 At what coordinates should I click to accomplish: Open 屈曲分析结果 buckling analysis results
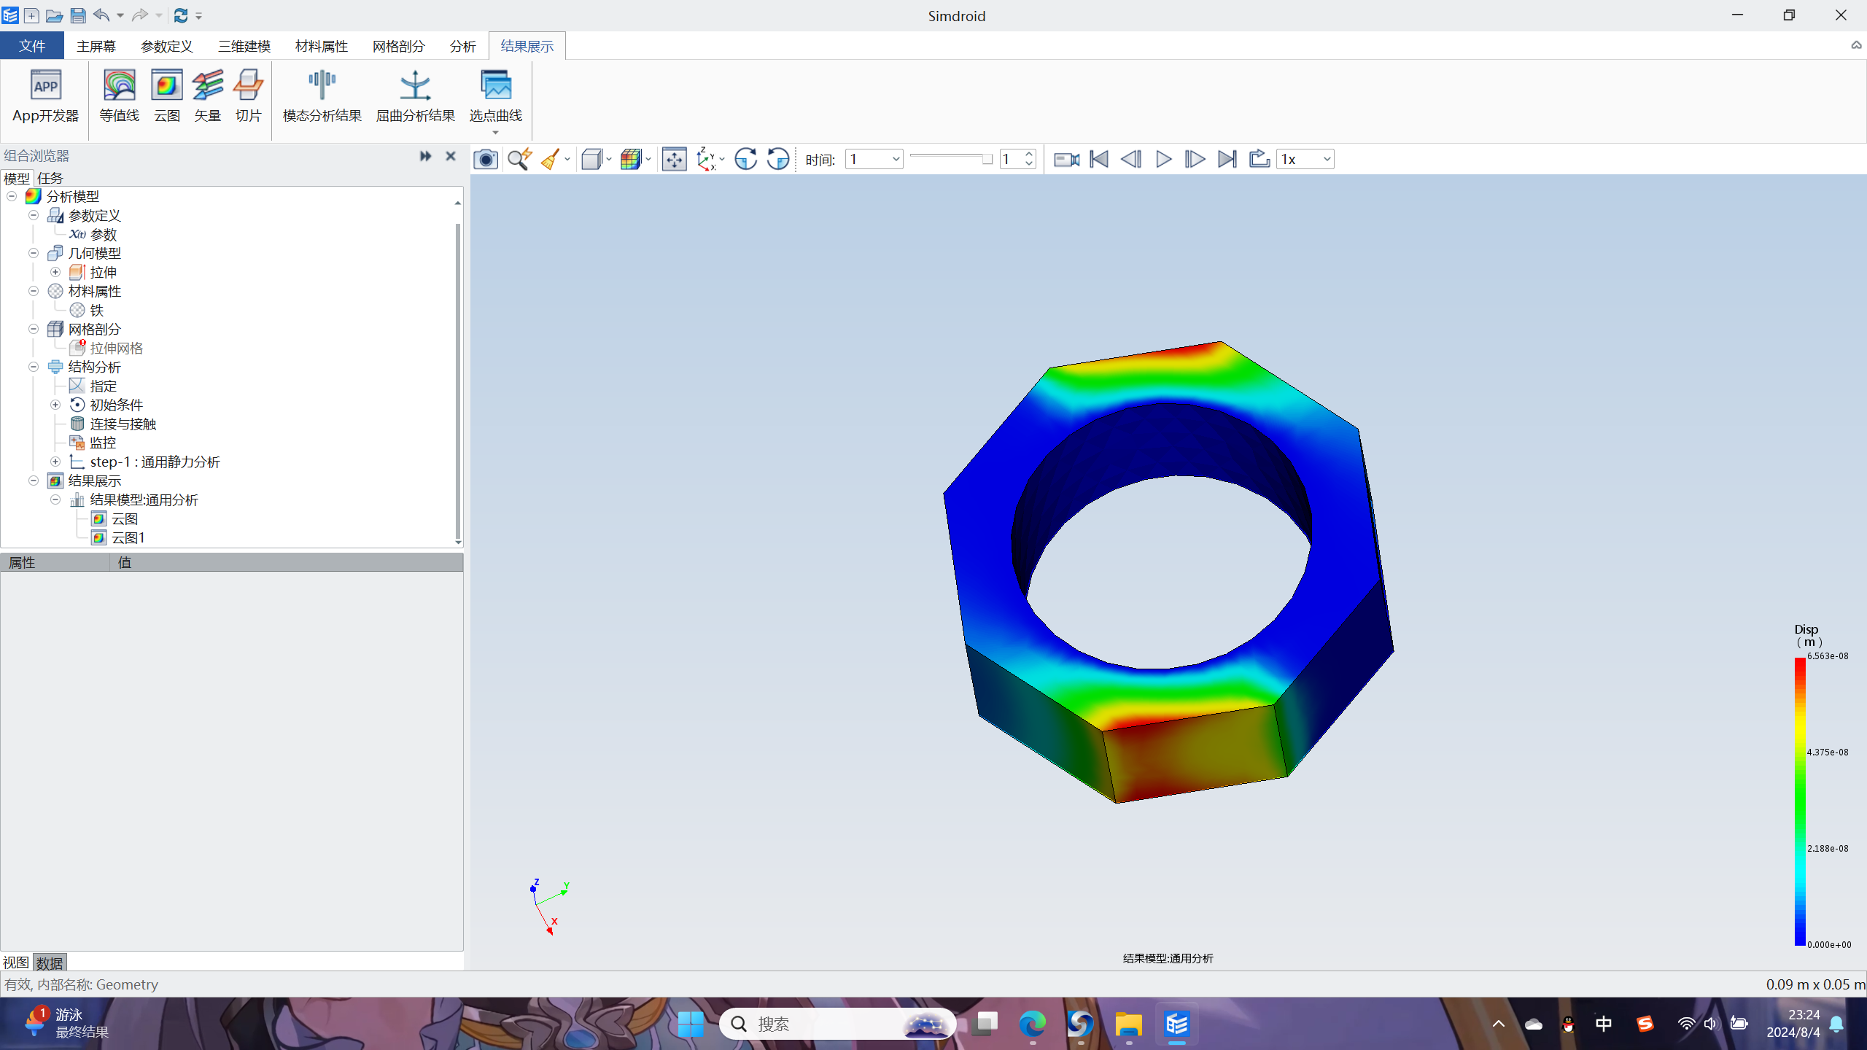[415, 96]
